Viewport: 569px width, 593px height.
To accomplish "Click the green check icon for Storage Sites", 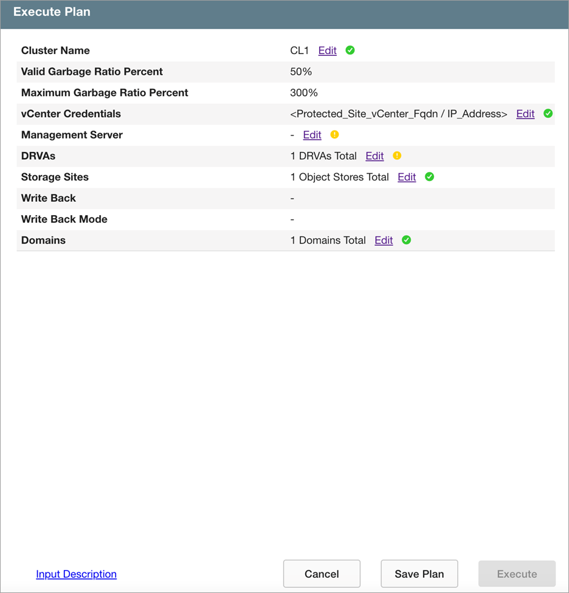I will coord(429,177).
